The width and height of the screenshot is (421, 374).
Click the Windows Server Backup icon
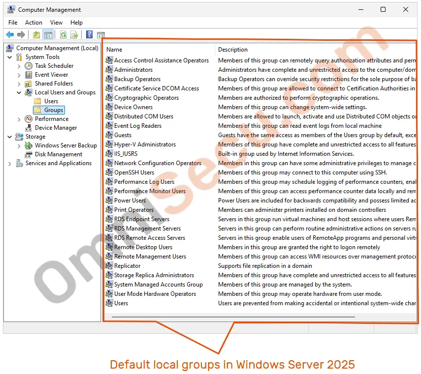[29, 145]
